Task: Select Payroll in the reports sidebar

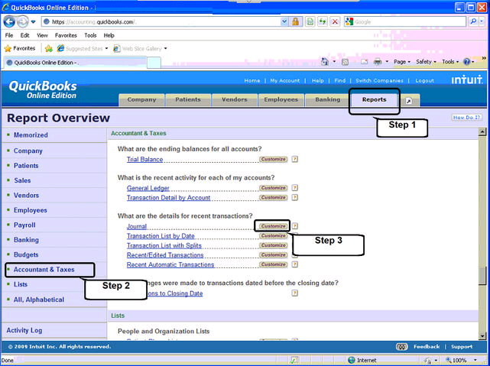Action: 24,225
